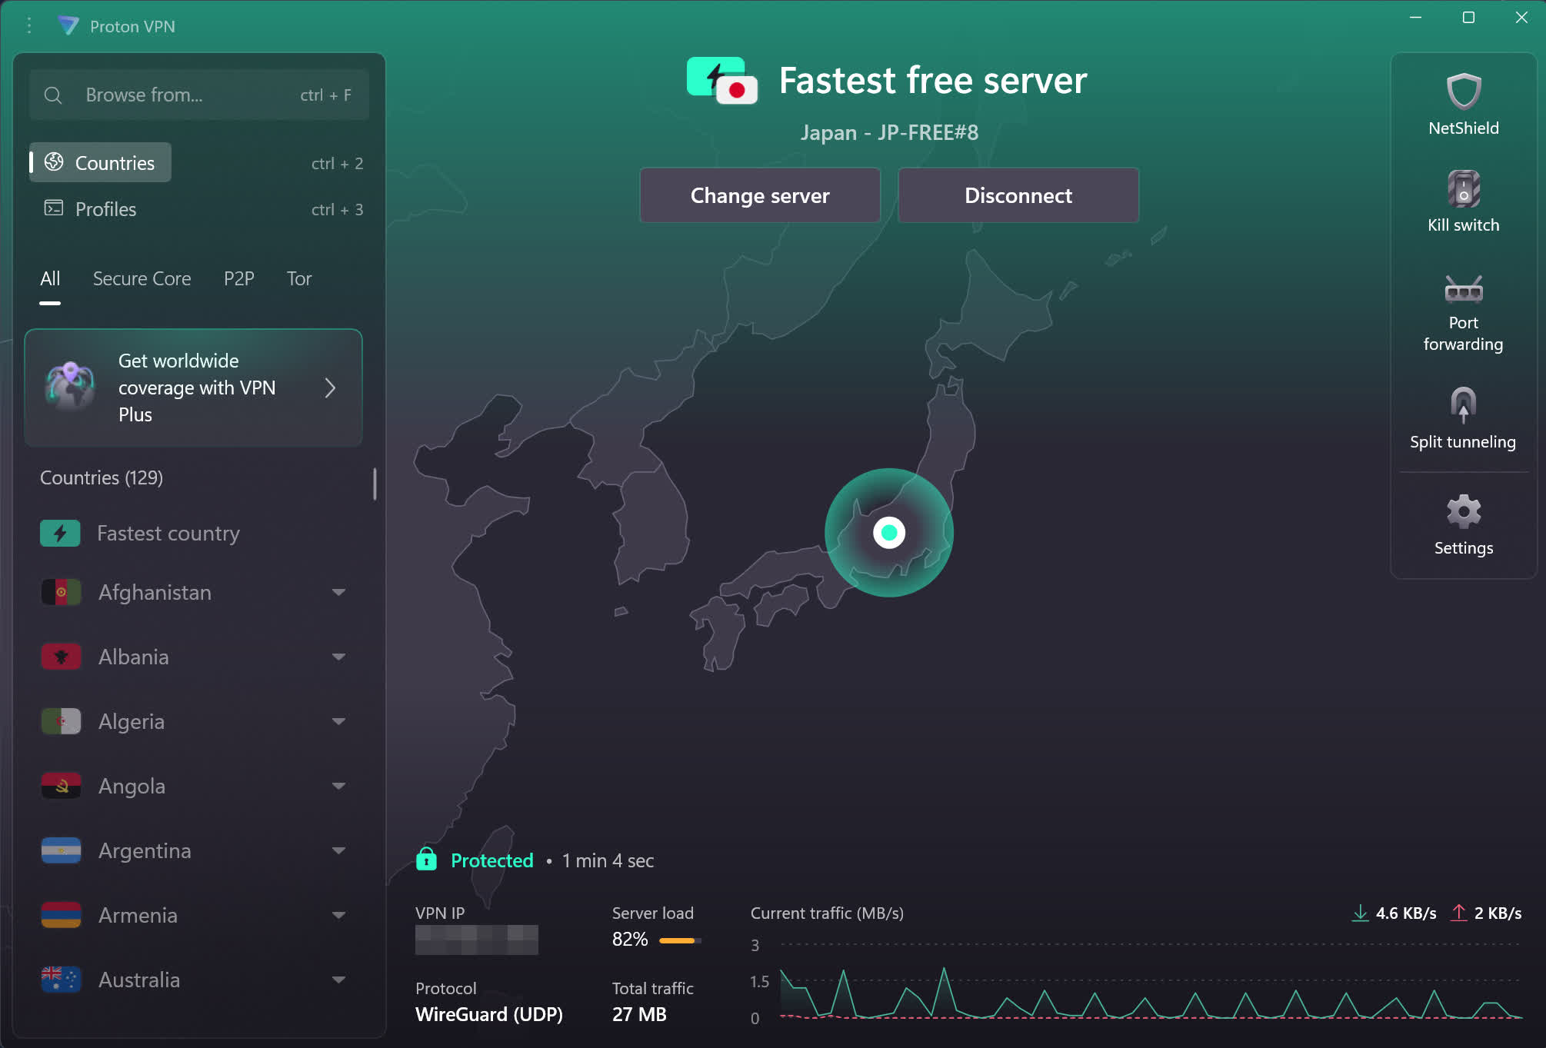Expand the Argentina server list
Image resolution: width=1546 pixels, height=1048 pixels.
(x=338, y=850)
